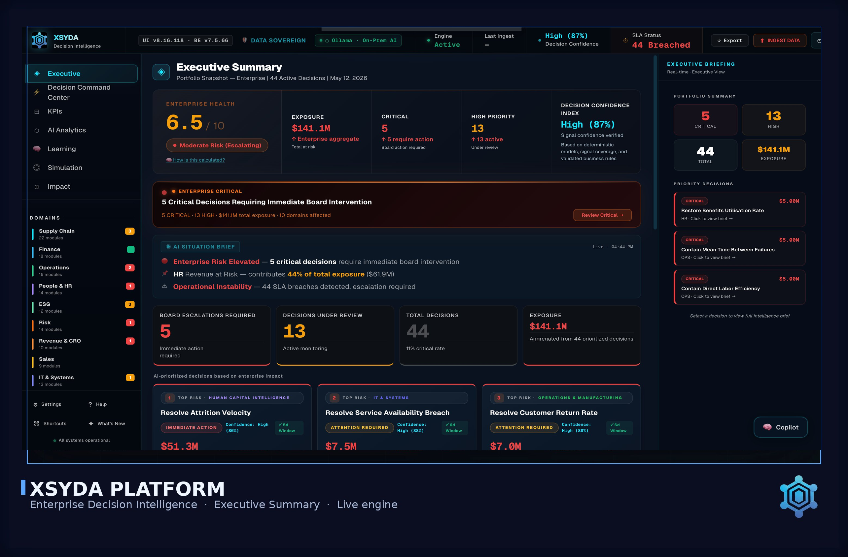
Task: Click the Learning brain icon
Action: click(37, 149)
